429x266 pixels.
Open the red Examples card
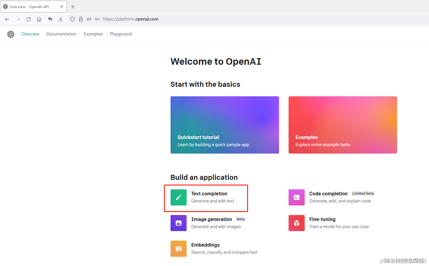pos(343,125)
